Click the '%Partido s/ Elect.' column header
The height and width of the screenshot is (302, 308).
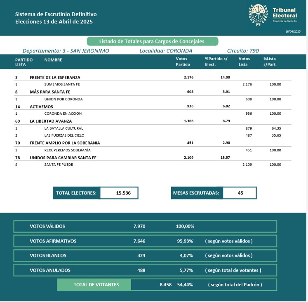click(x=216, y=61)
